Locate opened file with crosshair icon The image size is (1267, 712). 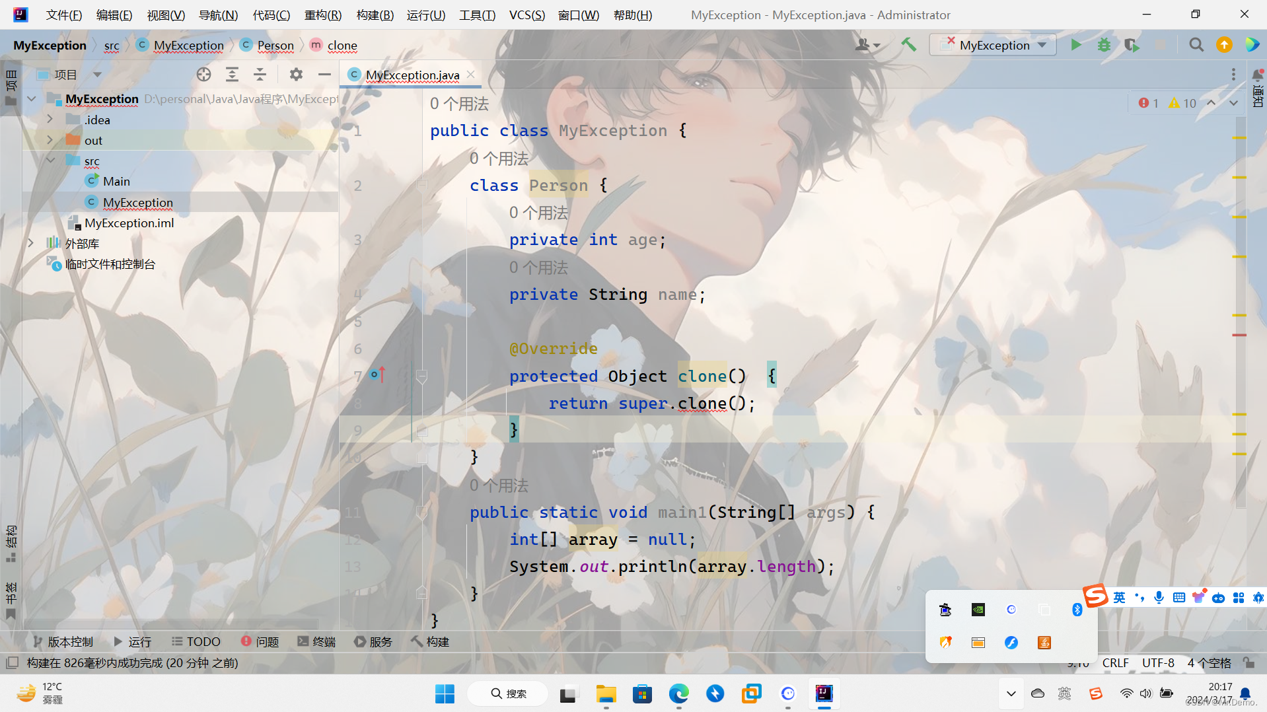203,75
